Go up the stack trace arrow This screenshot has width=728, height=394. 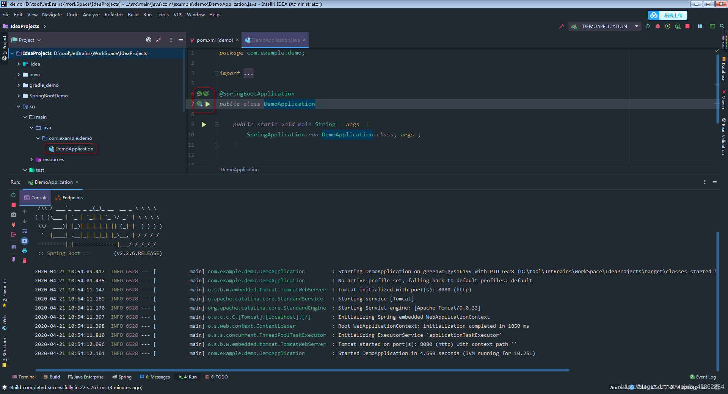25,211
